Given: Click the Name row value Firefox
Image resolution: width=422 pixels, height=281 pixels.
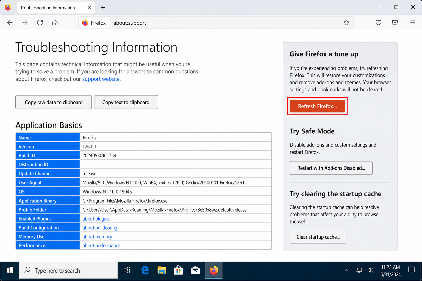Looking at the screenshot, I should [90, 137].
